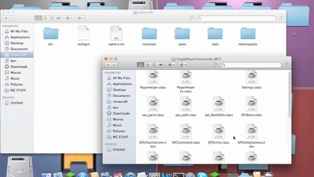
Task: Open Pictures in SinglePlayerCommands sidebar
Action: (x=119, y=131)
